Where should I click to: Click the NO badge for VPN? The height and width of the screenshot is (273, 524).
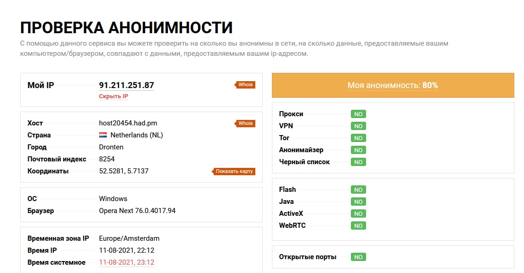pos(358,126)
